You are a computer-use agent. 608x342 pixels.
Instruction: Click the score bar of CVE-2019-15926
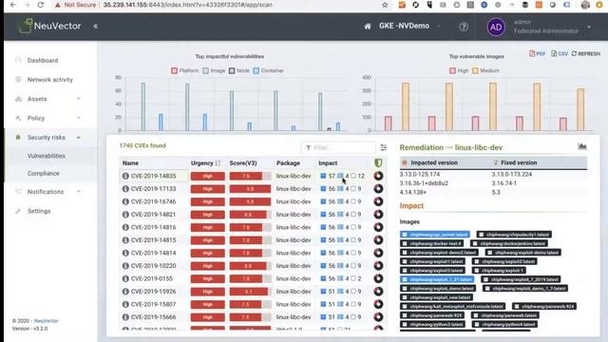[x=250, y=292]
